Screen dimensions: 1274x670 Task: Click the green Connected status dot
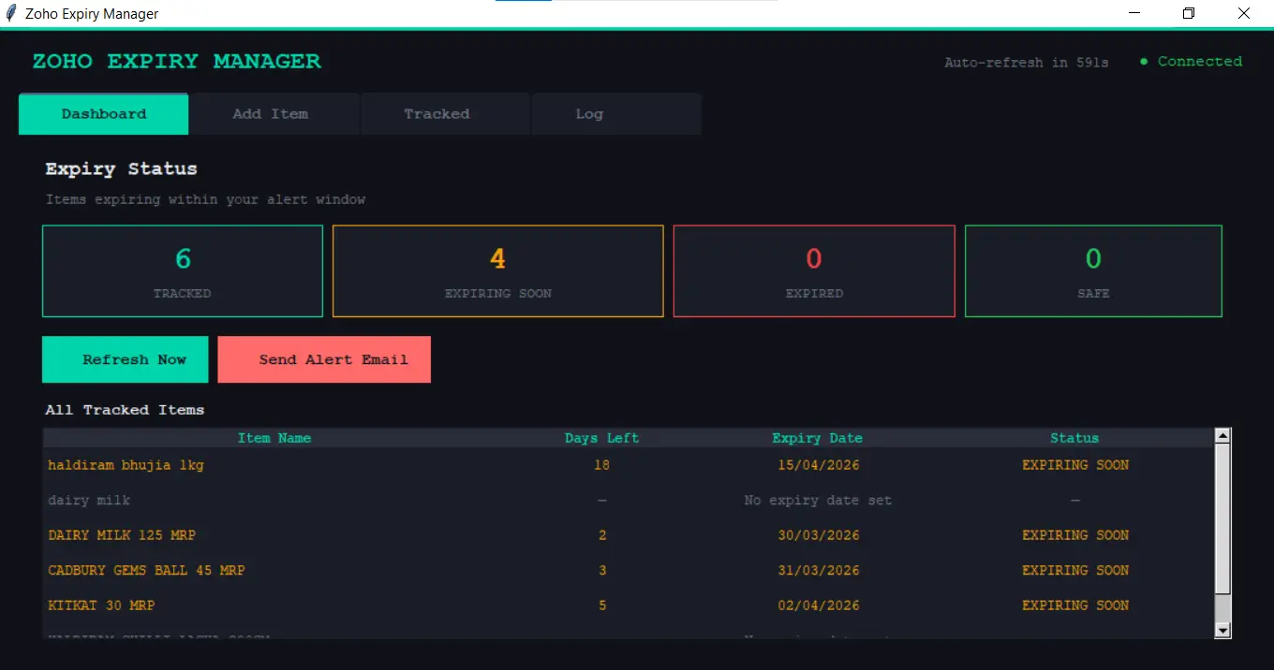(x=1142, y=61)
